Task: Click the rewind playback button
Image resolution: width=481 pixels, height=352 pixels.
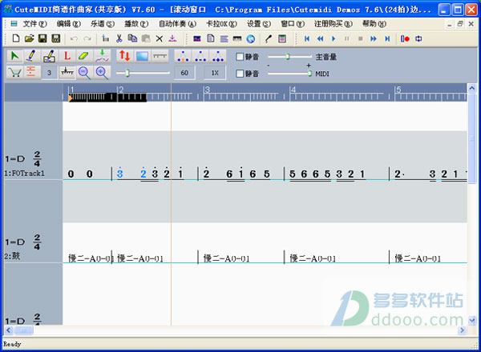Action: click(320, 38)
